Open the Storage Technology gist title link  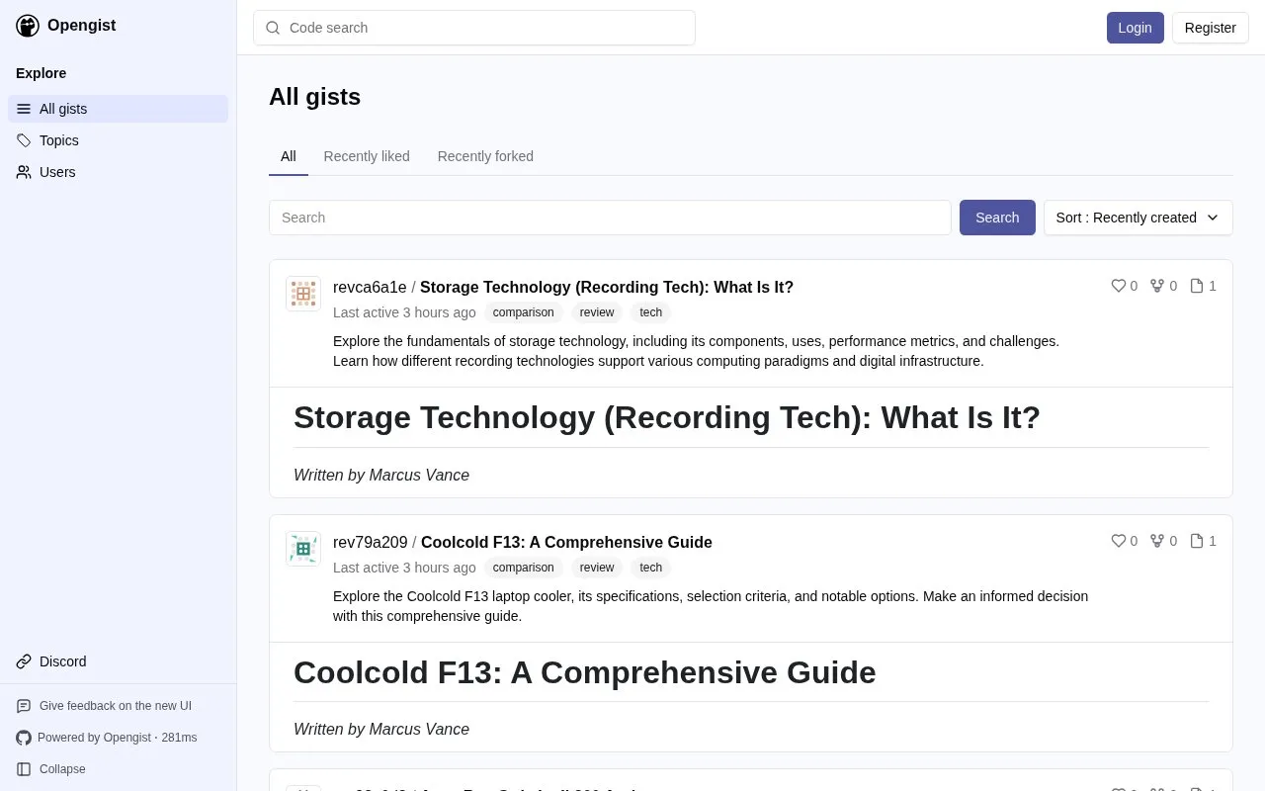(x=607, y=288)
